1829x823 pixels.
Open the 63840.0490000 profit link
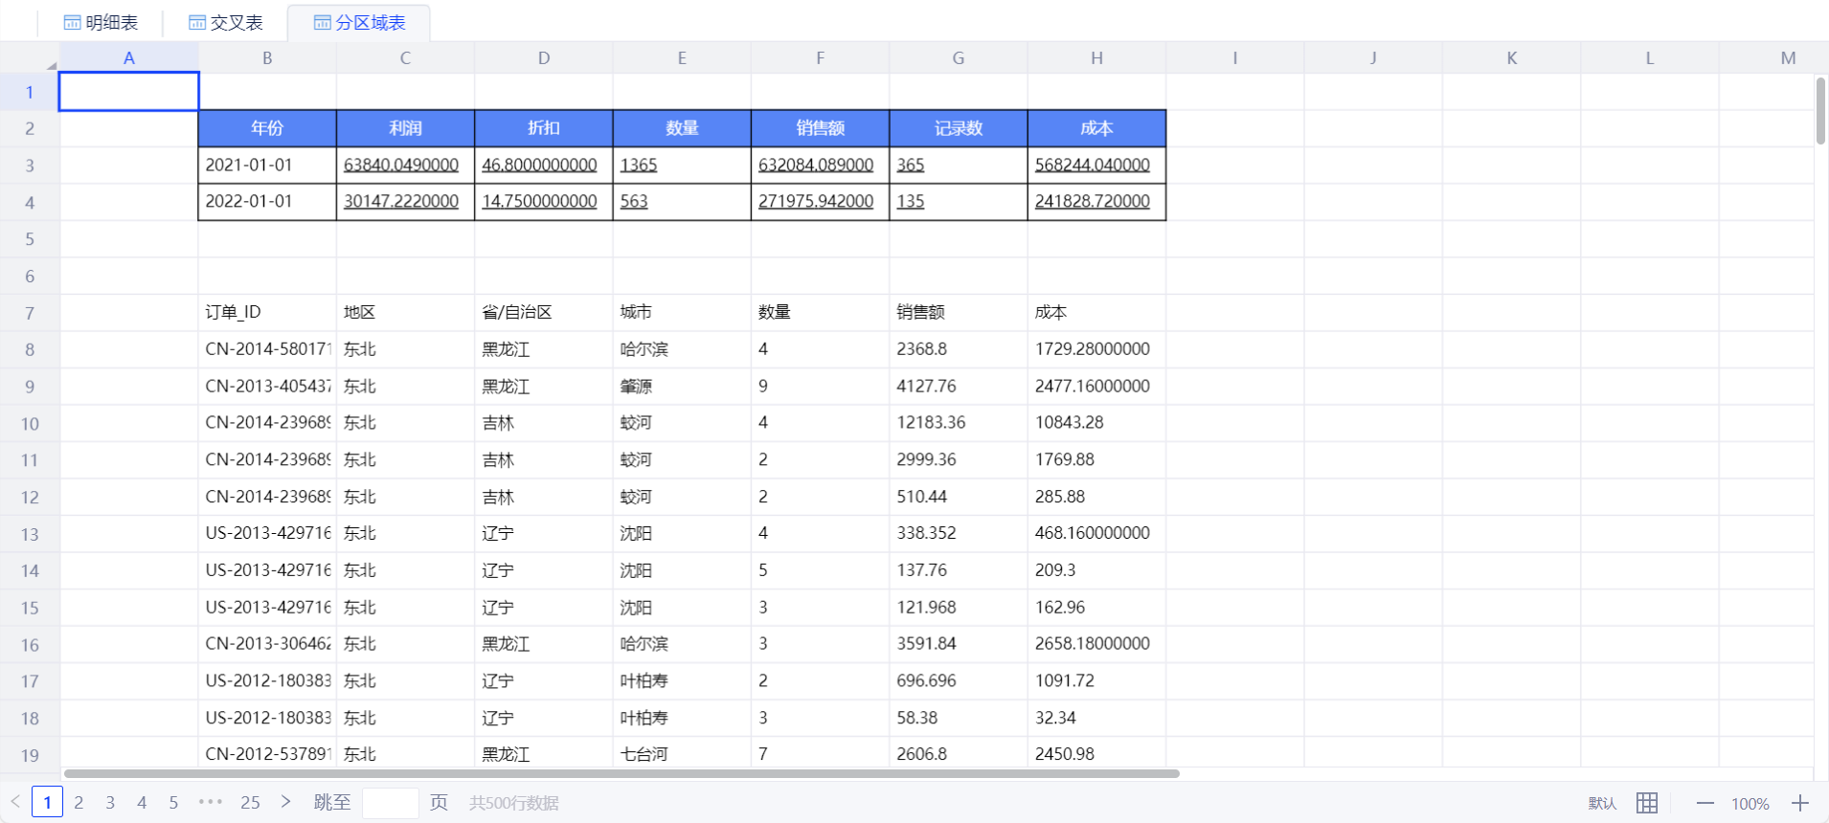click(400, 165)
